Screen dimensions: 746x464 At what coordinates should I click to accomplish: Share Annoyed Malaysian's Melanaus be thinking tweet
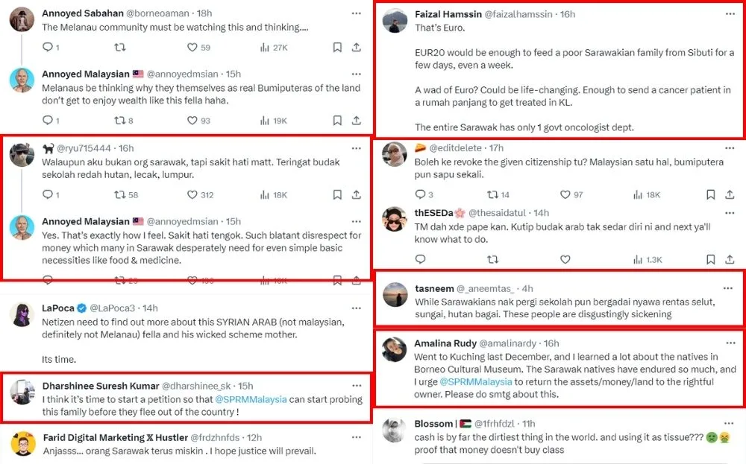pyautogui.click(x=357, y=120)
